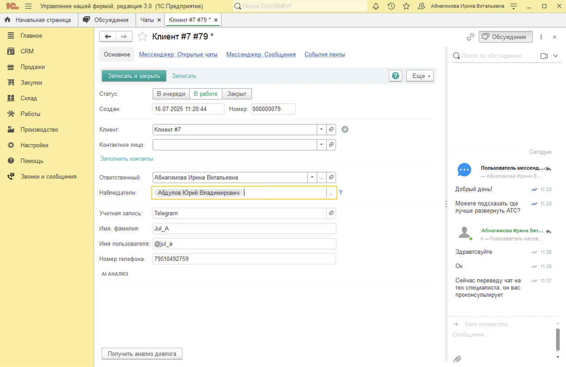Open CRM section in sidebar
Image resolution: width=566 pixels, height=367 pixels.
27,51
